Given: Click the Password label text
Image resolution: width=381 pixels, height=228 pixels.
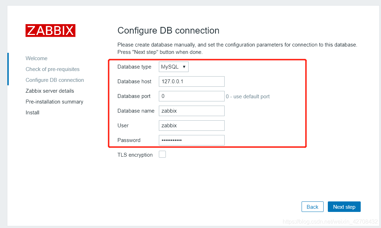Looking at the screenshot, I should pyautogui.click(x=129, y=140).
